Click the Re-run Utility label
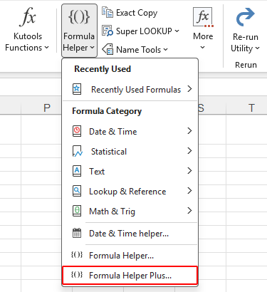The height and width of the screenshot is (292, 267). (246, 43)
